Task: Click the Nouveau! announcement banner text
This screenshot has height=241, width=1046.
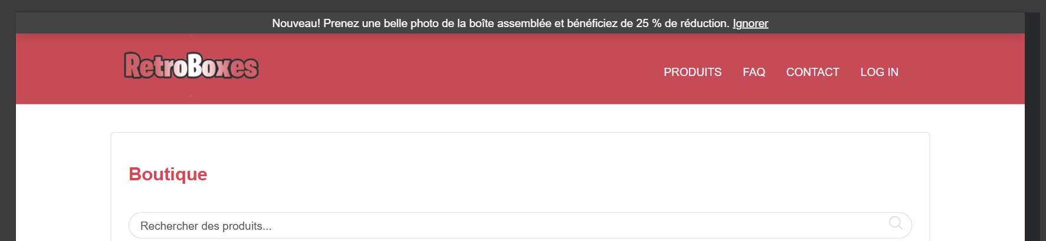Action: 501,24
